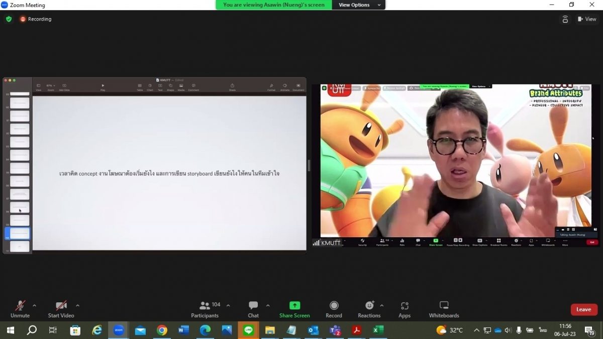The width and height of the screenshot is (603, 339).
Task: Expand audio options arrow next to Unmute
Action: click(34, 305)
